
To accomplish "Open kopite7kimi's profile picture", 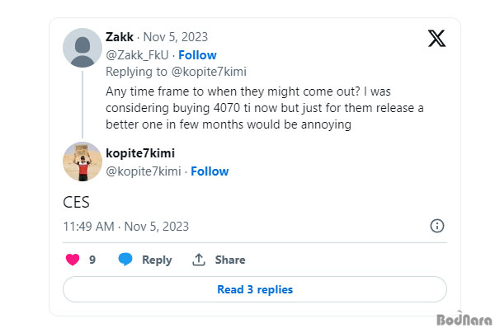I will click(x=82, y=162).
